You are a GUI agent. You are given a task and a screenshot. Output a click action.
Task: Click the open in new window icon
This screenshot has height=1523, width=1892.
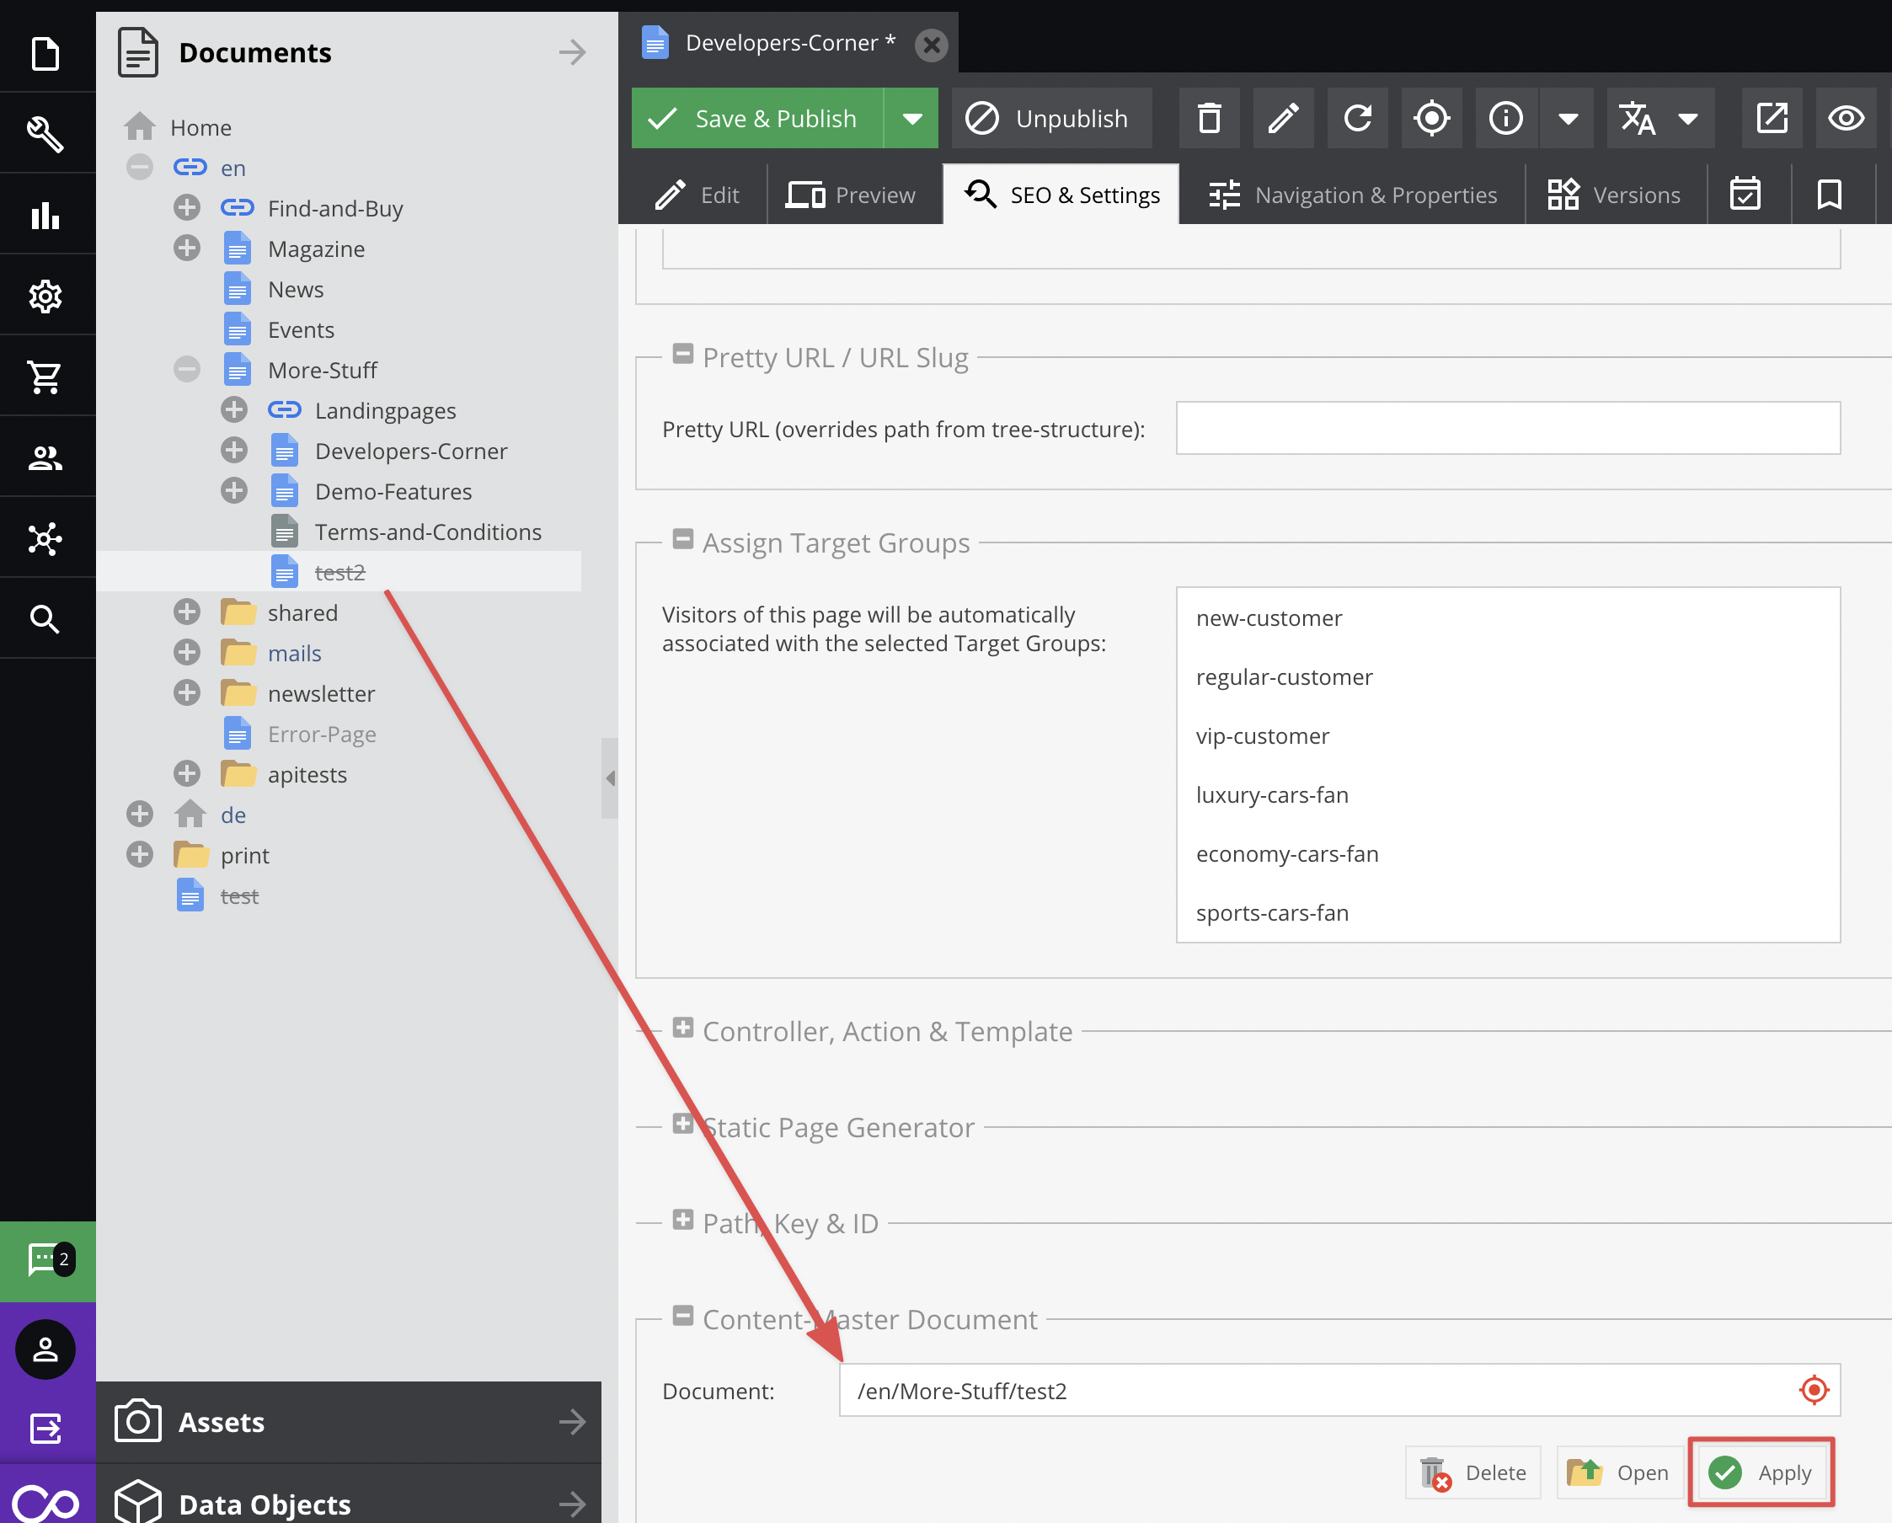(1772, 119)
